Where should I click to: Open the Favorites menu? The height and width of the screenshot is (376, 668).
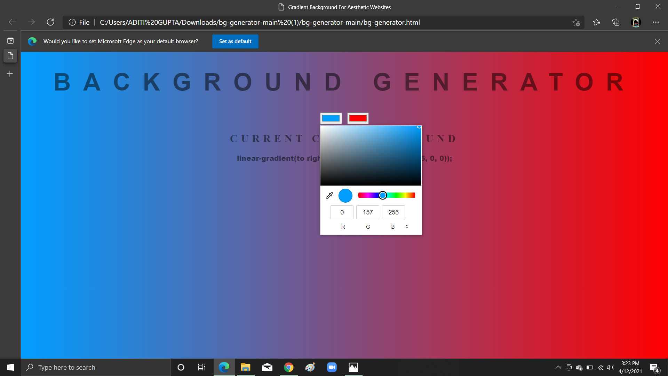pyautogui.click(x=597, y=22)
